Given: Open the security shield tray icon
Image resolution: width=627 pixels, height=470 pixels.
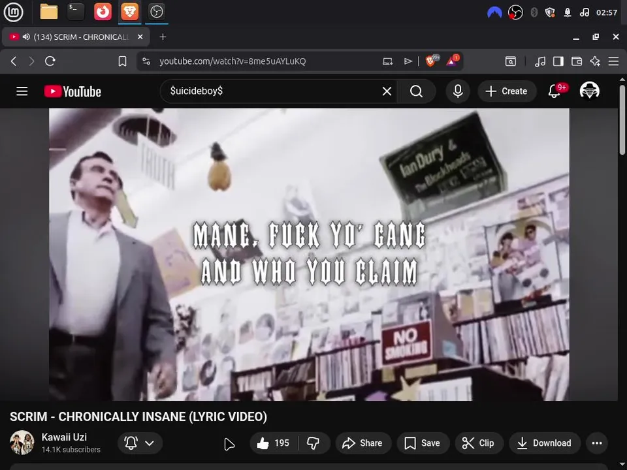Looking at the screenshot, I should [x=550, y=12].
